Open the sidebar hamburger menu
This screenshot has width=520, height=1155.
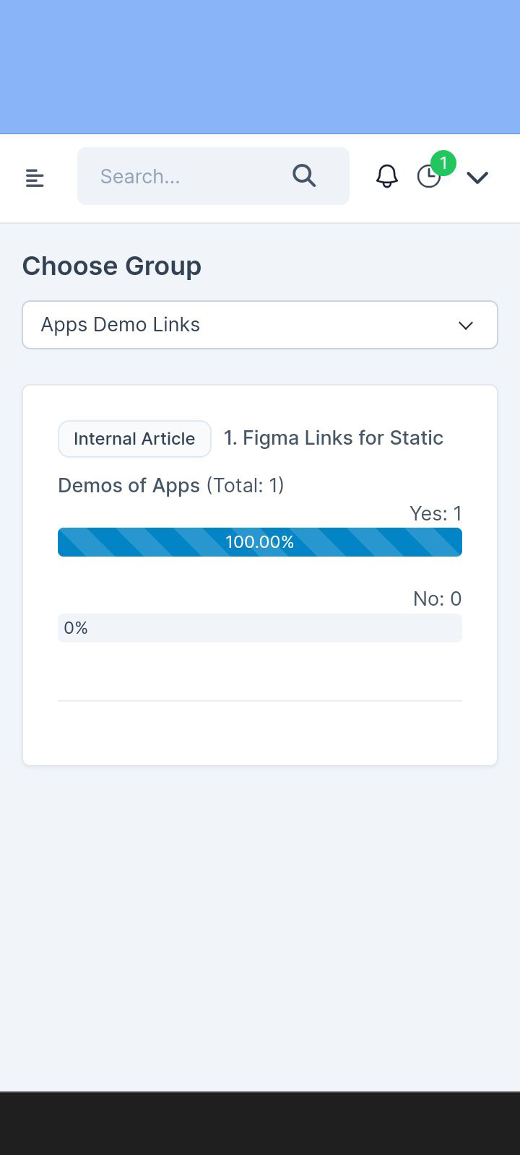35,178
